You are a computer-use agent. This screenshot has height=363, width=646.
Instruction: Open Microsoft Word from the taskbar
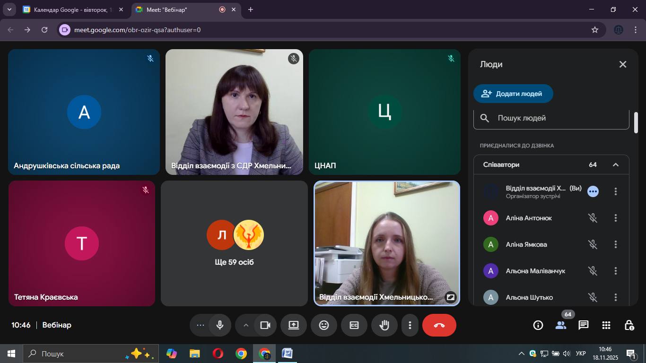[x=287, y=354]
